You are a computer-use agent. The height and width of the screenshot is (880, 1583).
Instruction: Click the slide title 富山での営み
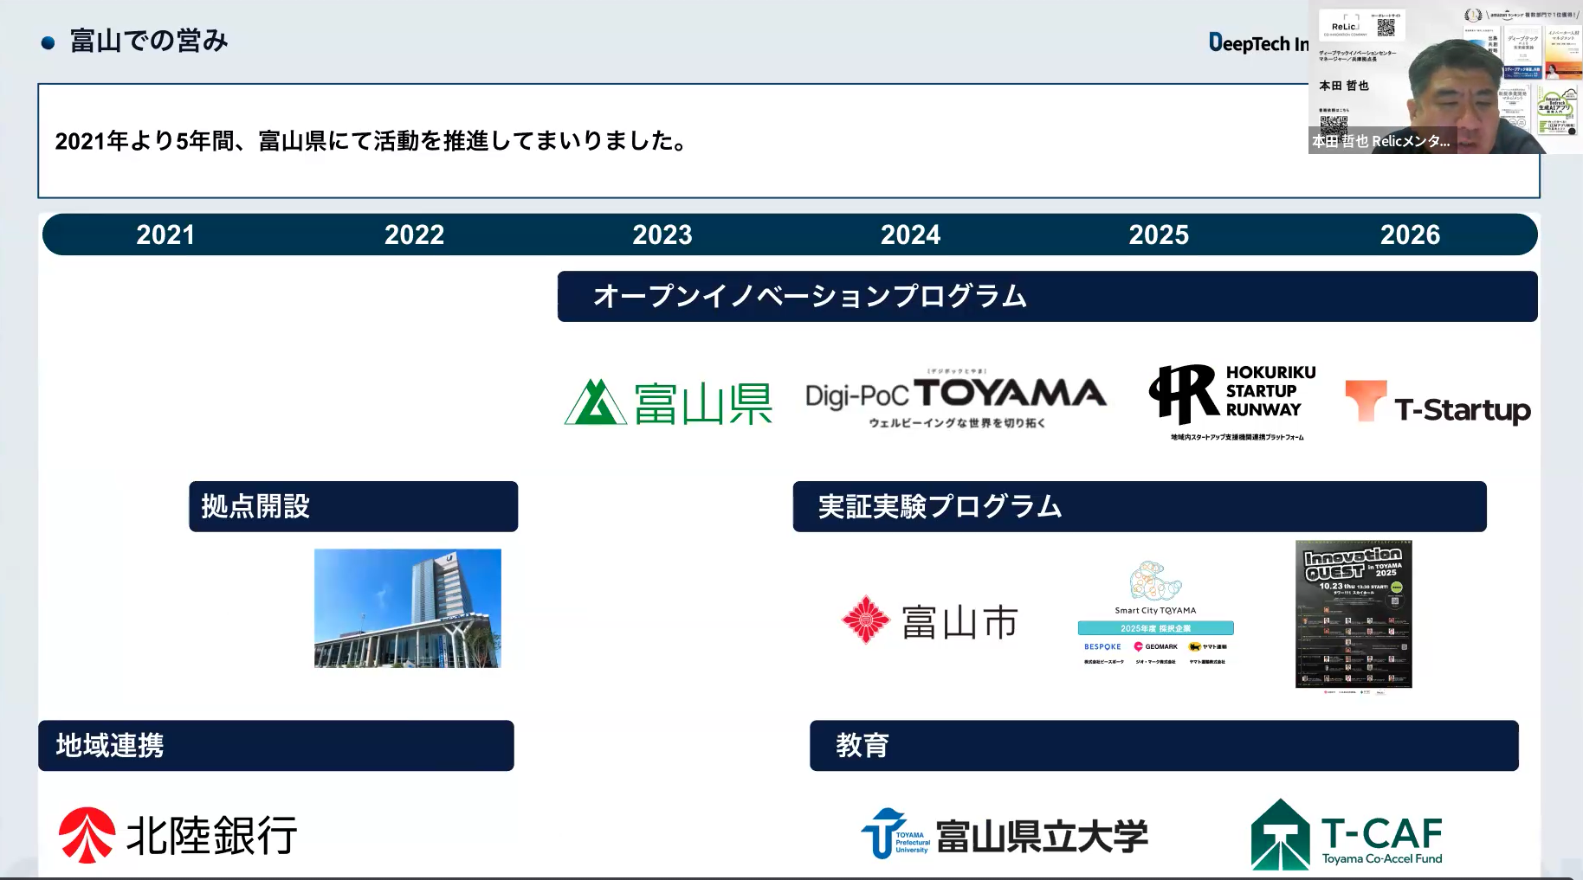149,41
